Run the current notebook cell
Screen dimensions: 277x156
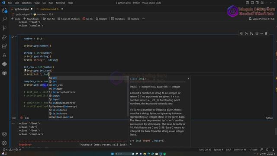(13, 37)
